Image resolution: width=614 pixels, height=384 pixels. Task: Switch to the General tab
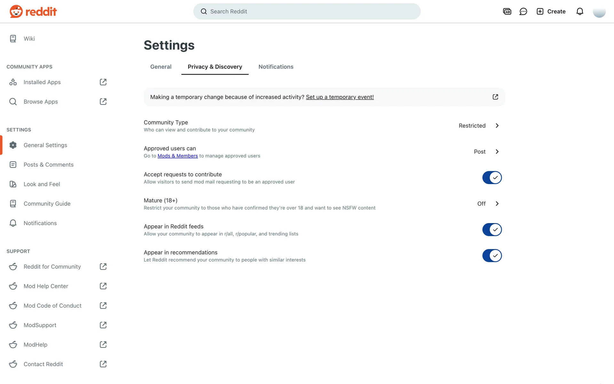point(161,67)
